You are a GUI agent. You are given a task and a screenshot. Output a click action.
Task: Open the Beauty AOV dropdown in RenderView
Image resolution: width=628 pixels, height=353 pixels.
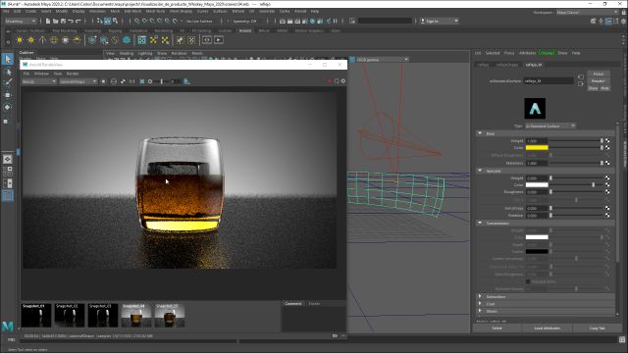39,81
